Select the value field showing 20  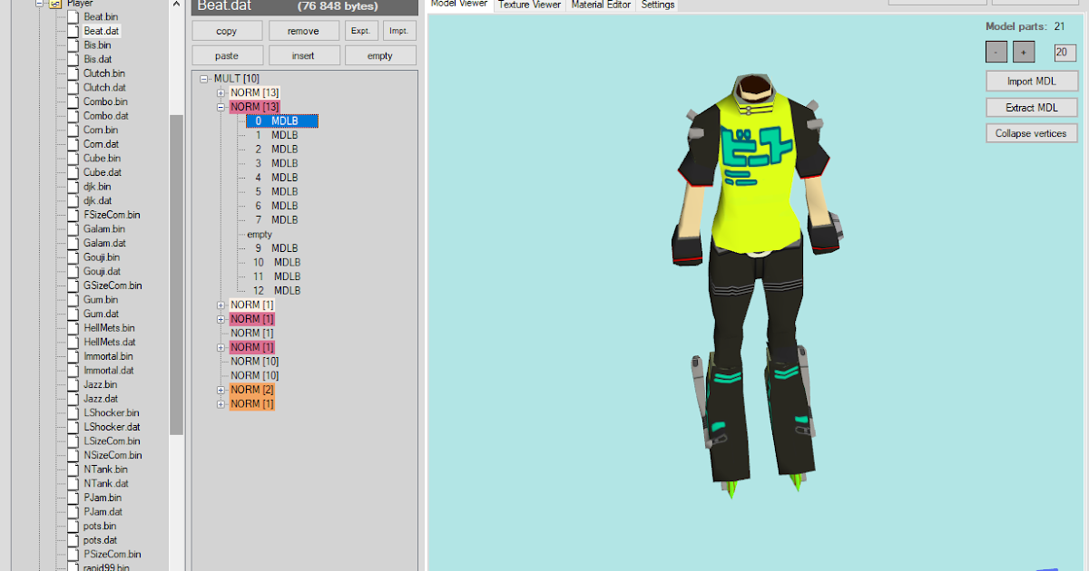click(x=1063, y=53)
